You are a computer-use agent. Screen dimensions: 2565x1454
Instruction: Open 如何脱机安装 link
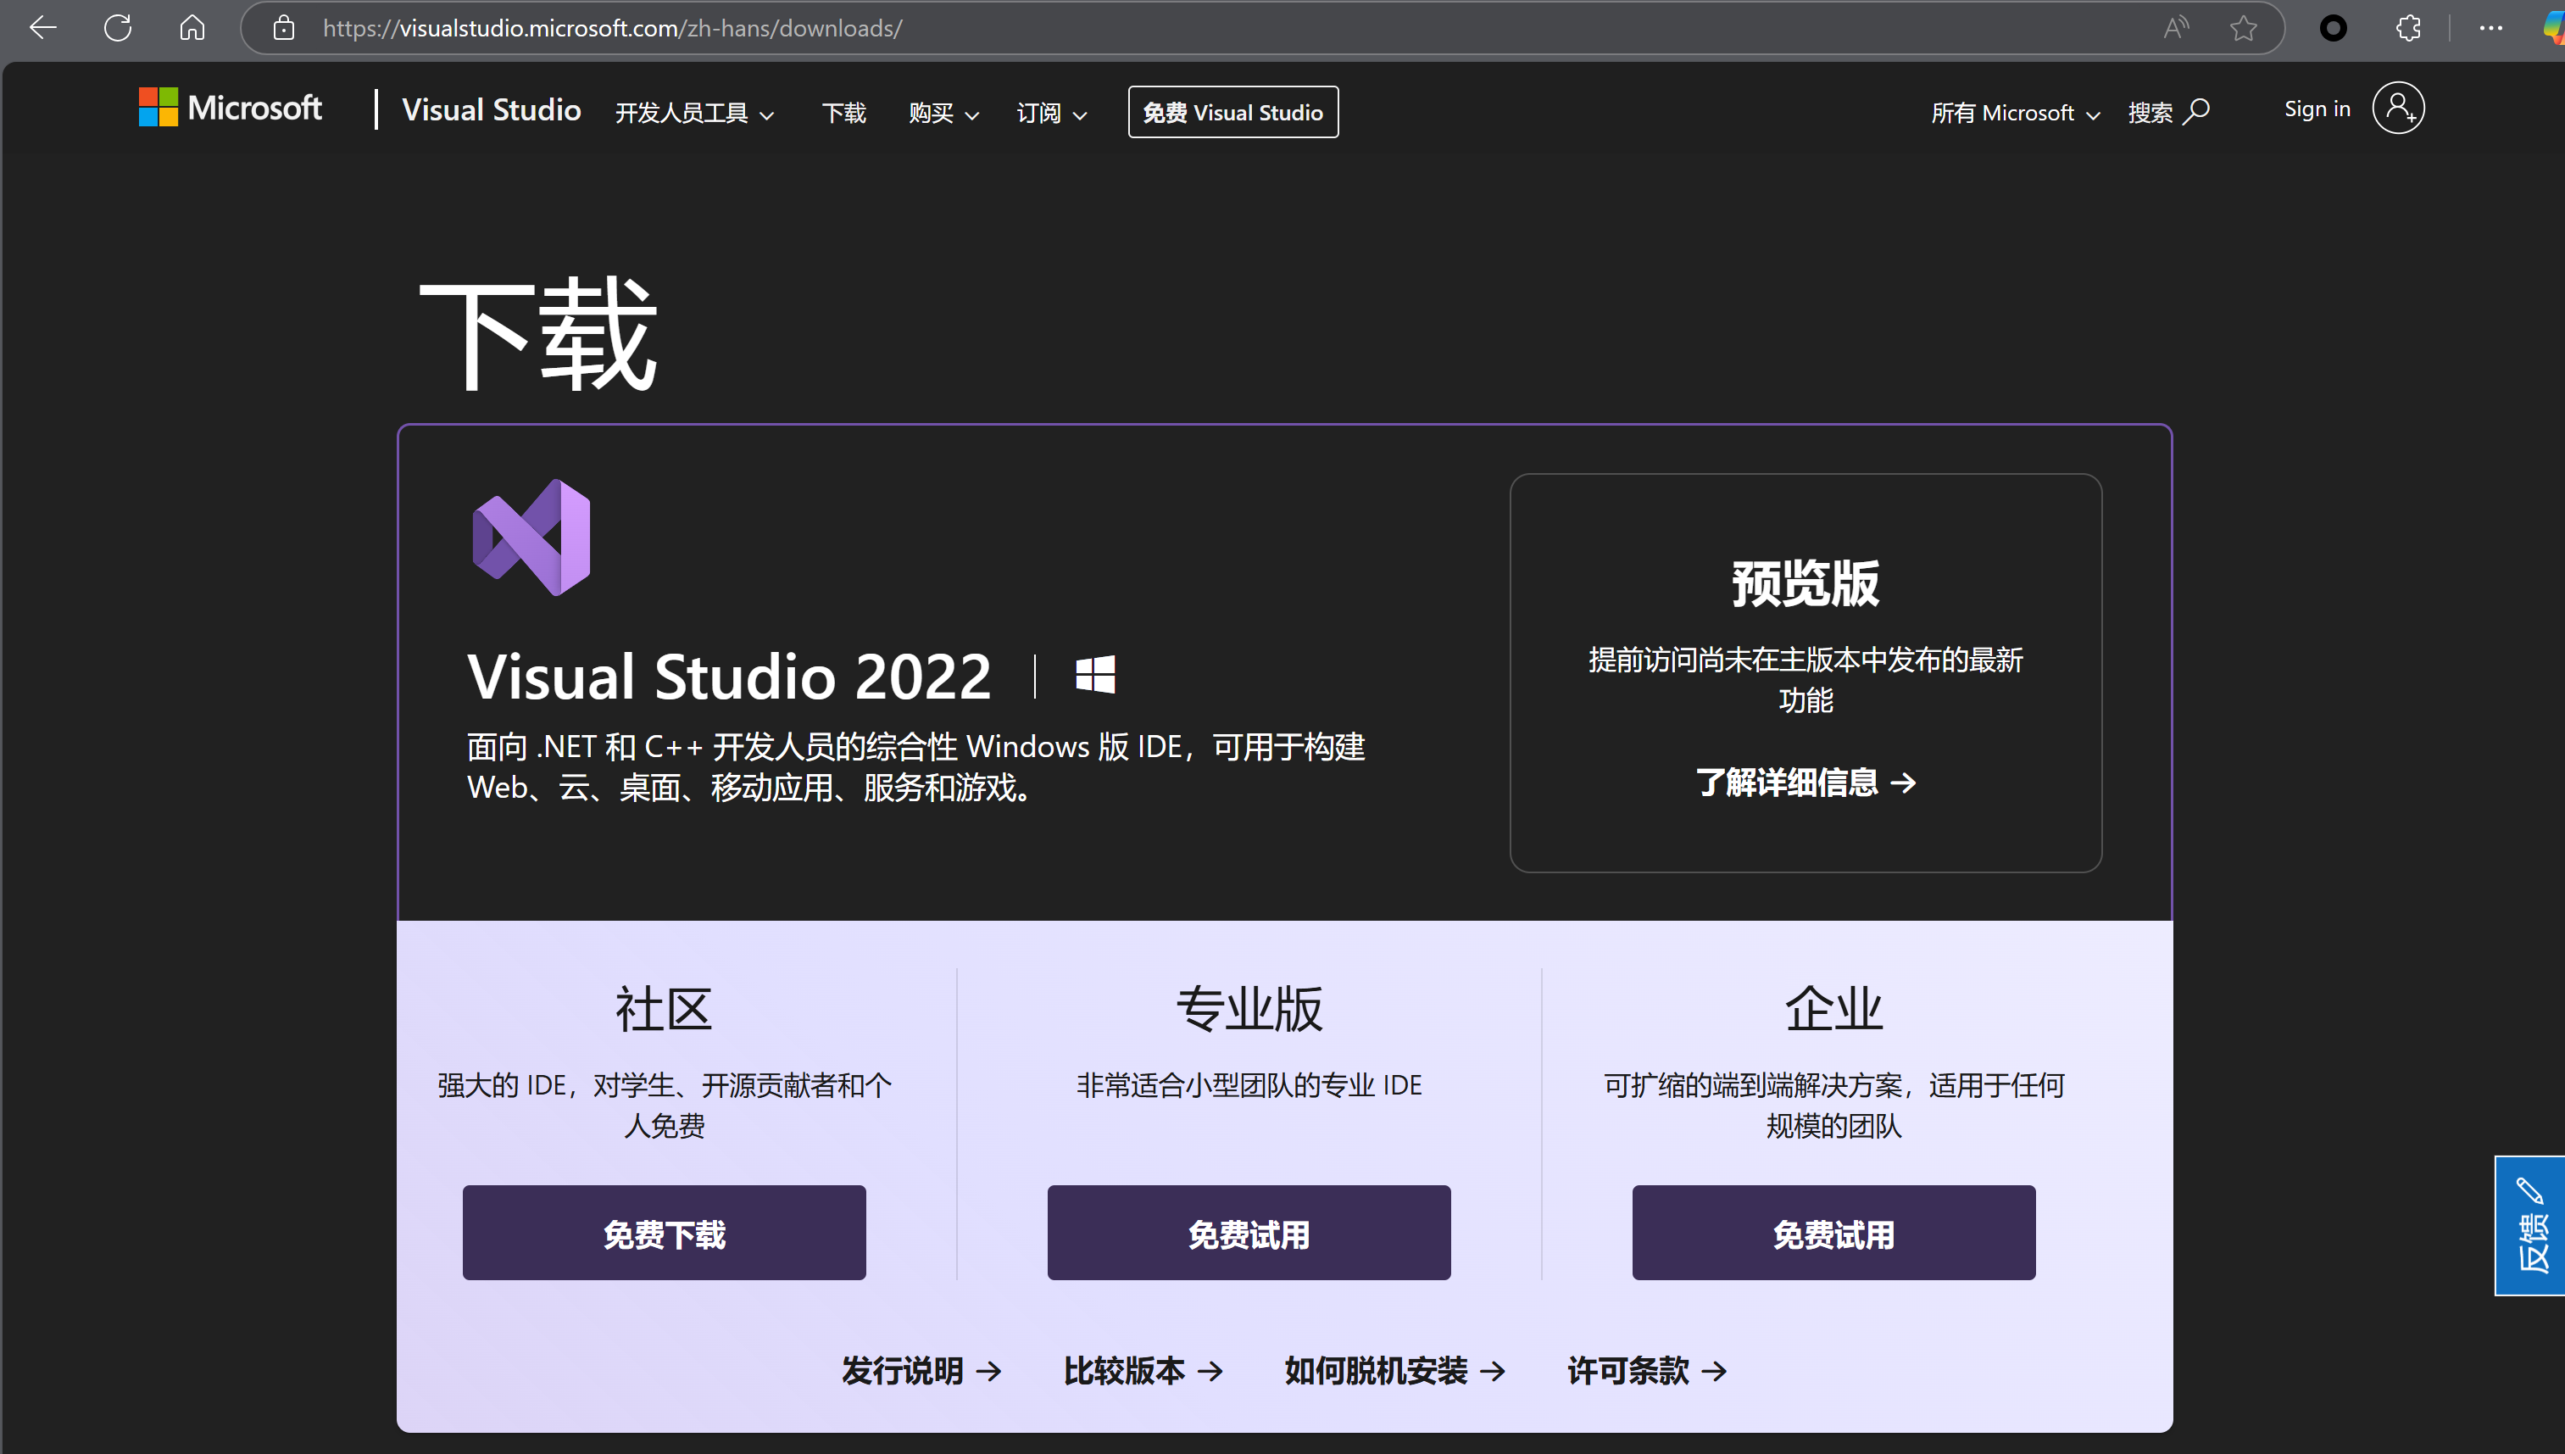(1395, 1370)
